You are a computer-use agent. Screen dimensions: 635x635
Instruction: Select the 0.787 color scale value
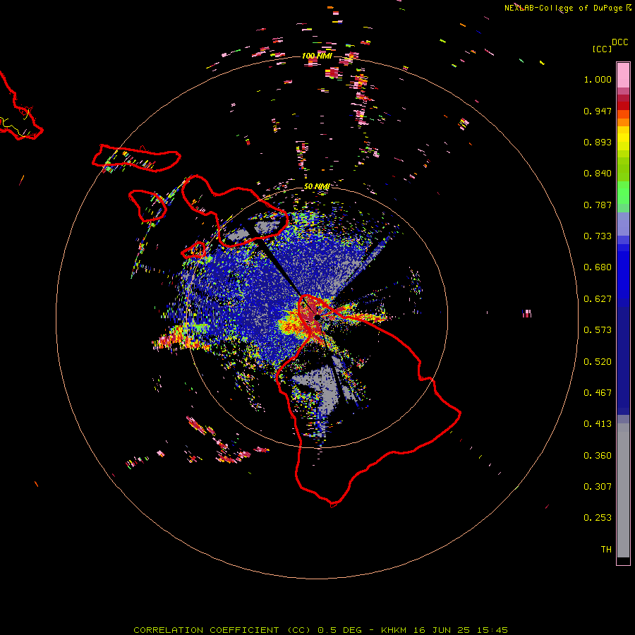click(x=598, y=205)
